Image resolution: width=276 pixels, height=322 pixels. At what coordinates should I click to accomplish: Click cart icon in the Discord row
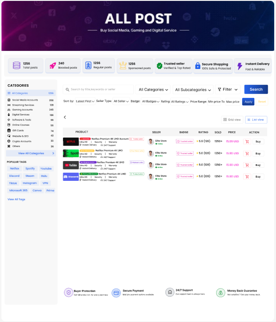[247, 177]
